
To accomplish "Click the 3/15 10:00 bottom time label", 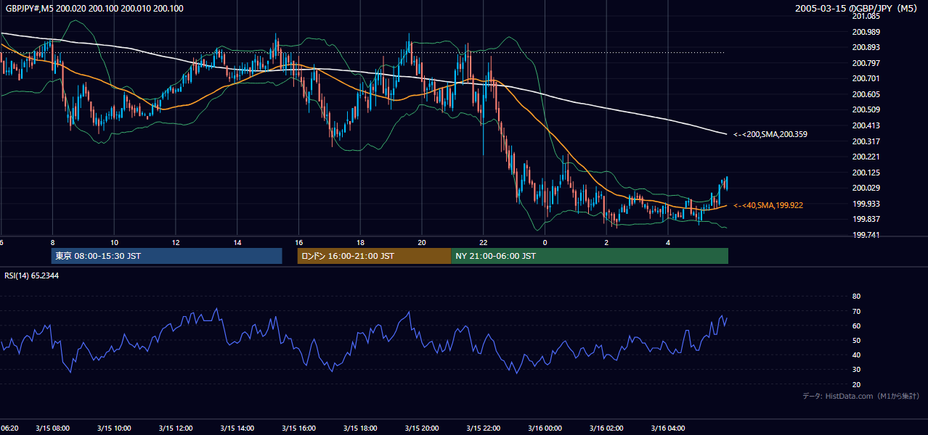I will point(114,428).
